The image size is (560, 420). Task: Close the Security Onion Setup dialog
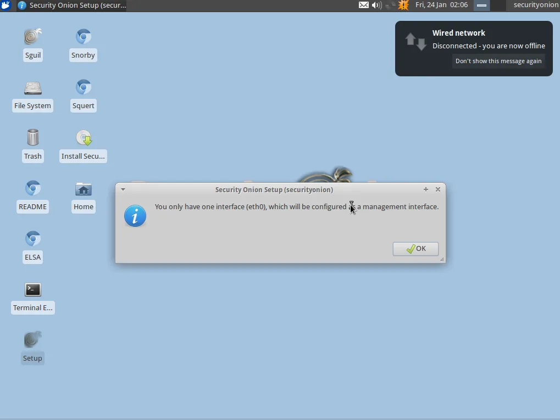pyautogui.click(x=438, y=189)
